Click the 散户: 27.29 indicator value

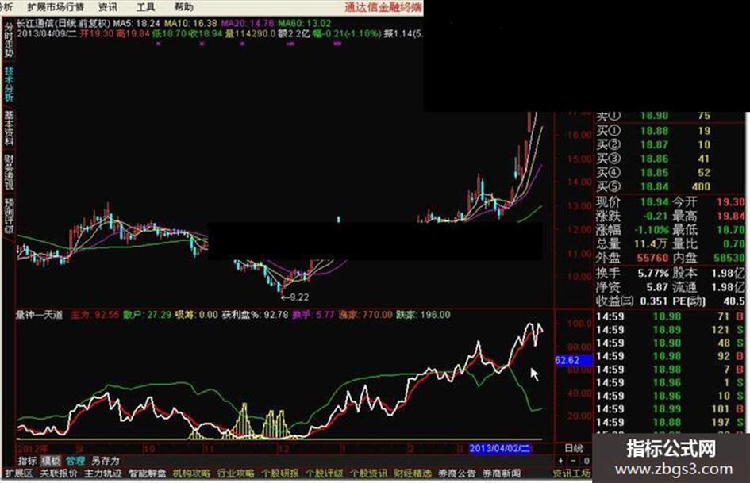147,315
